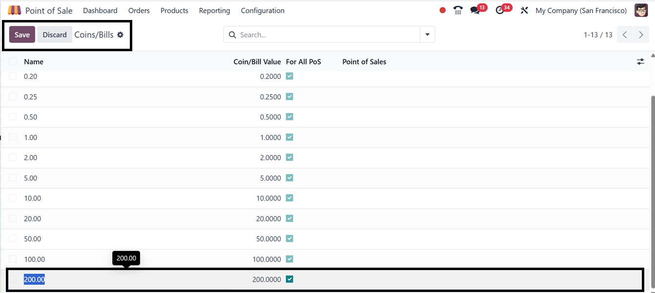This screenshot has width=655, height=293.
Task: Open the column settings adjust icon
Action: tap(640, 61)
